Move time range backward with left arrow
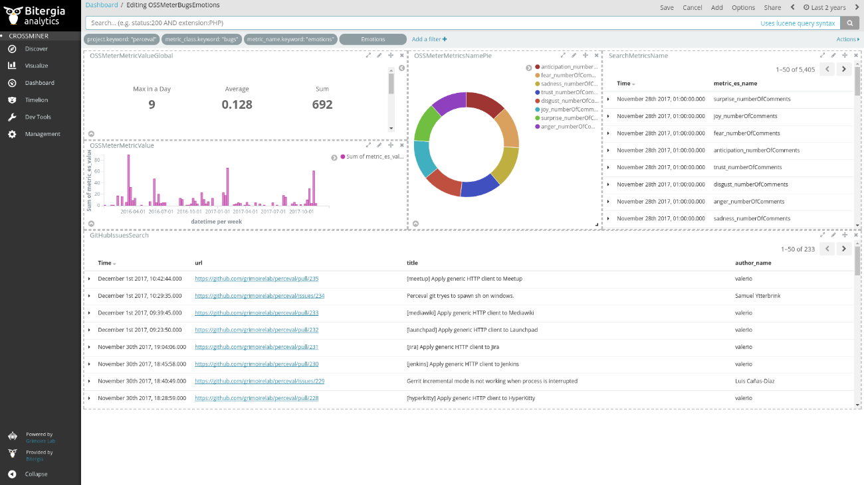 click(x=792, y=7)
